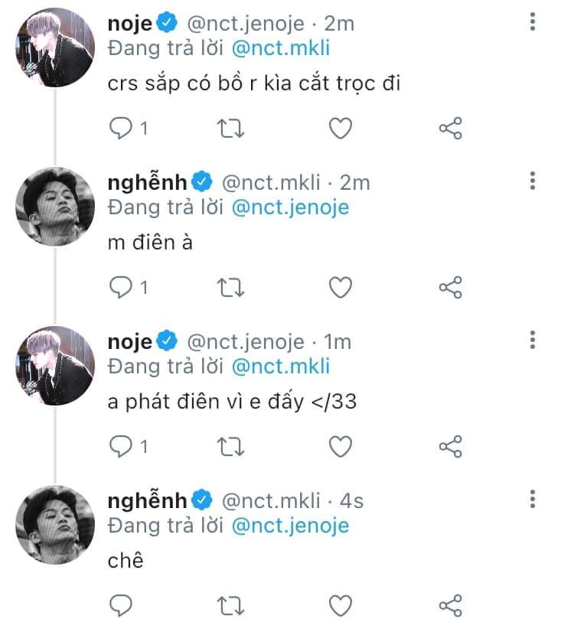The height and width of the screenshot is (629, 574).
Task: Open more options for first noje tweet
Action: pyautogui.click(x=532, y=21)
